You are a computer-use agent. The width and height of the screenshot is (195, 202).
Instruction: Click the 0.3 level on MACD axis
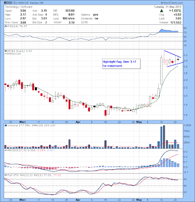(x=185, y=151)
